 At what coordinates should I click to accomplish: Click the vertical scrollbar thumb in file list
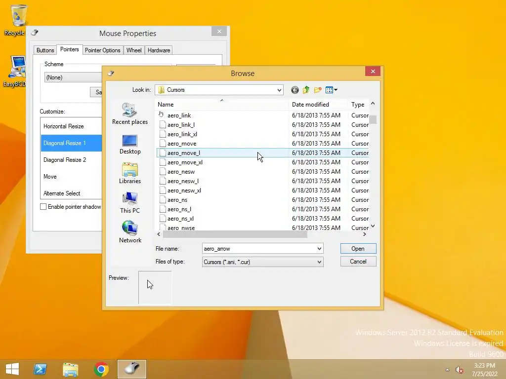click(373, 119)
